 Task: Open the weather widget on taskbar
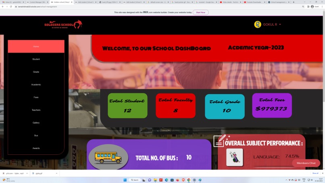[9, 180]
